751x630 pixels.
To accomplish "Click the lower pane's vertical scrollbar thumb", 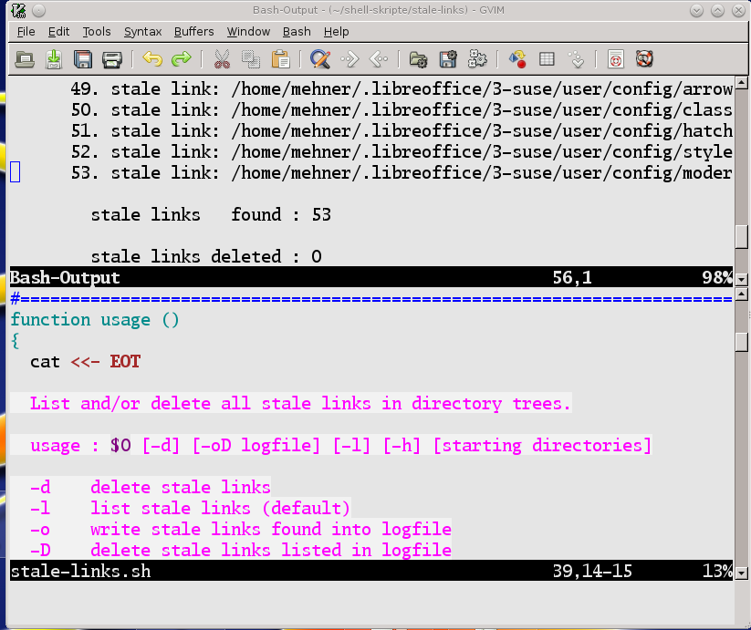I will coord(743,341).
